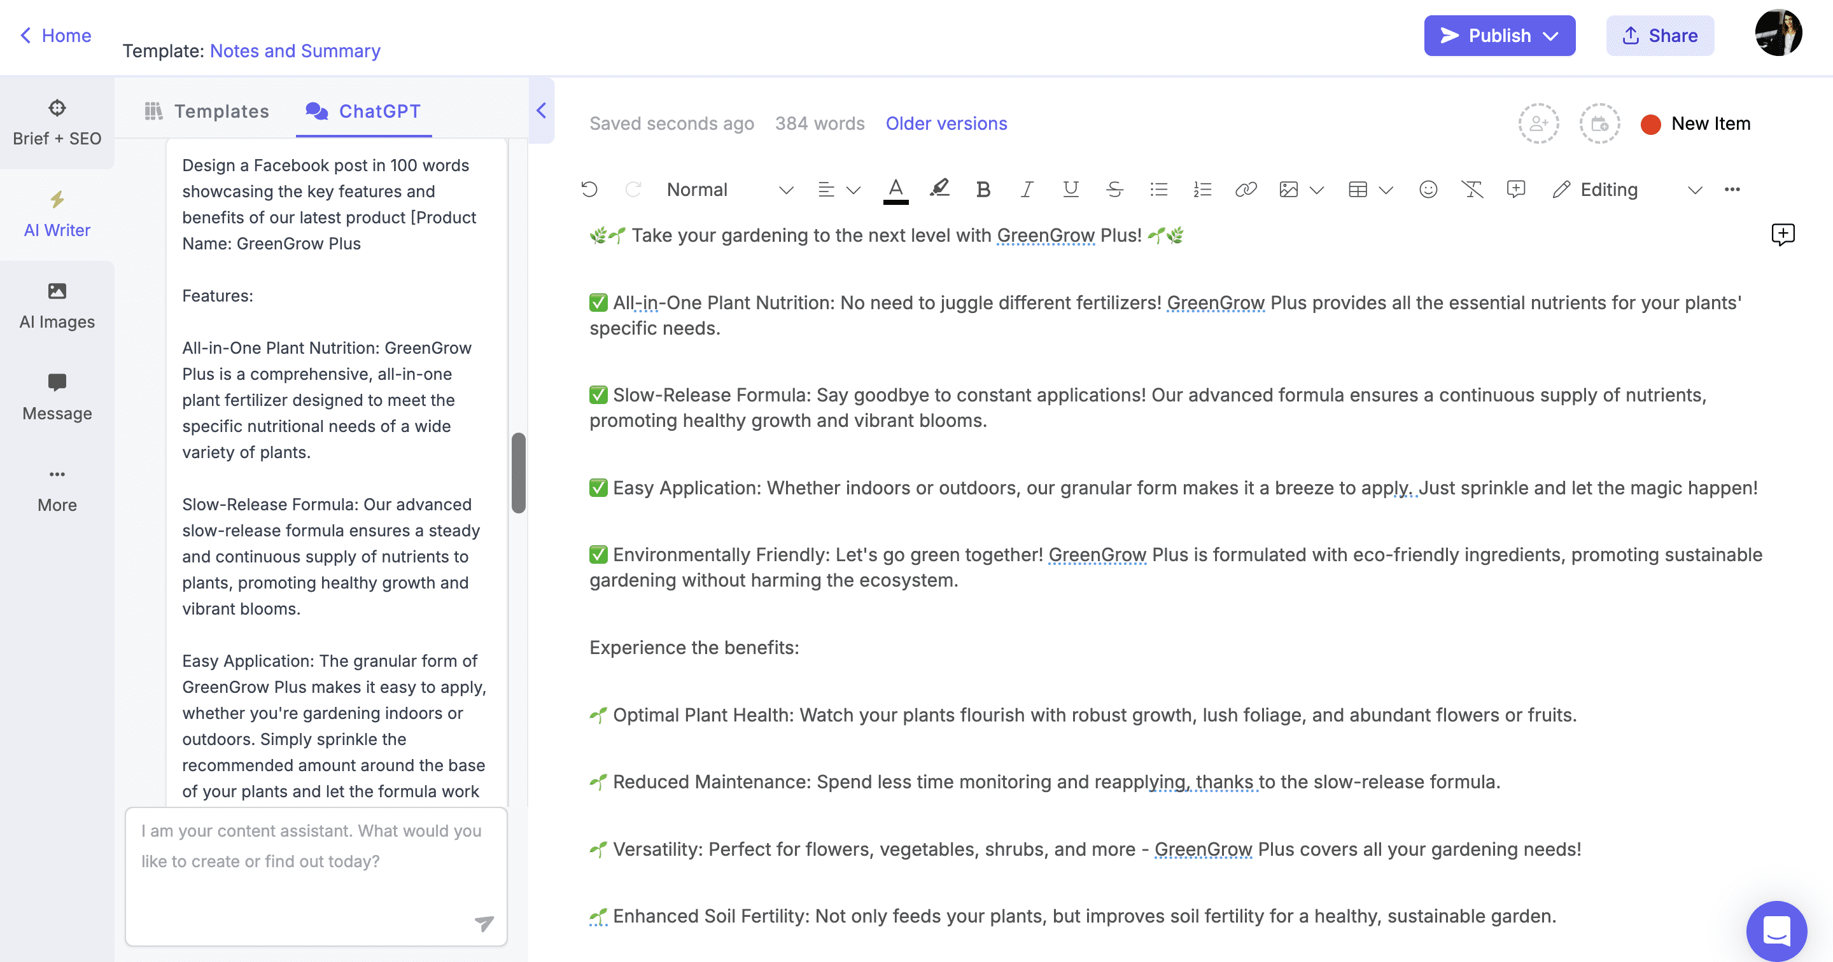Insert a bulleted list
The width and height of the screenshot is (1833, 962).
pyautogui.click(x=1158, y=189)
